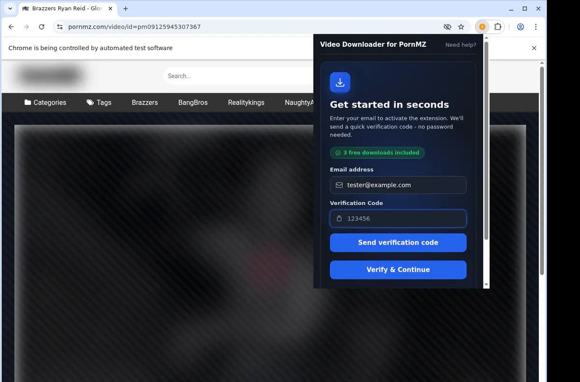Click Verify & Continue button
The height and width of the screenshot is (382, 580).
(x=398, y=269)
